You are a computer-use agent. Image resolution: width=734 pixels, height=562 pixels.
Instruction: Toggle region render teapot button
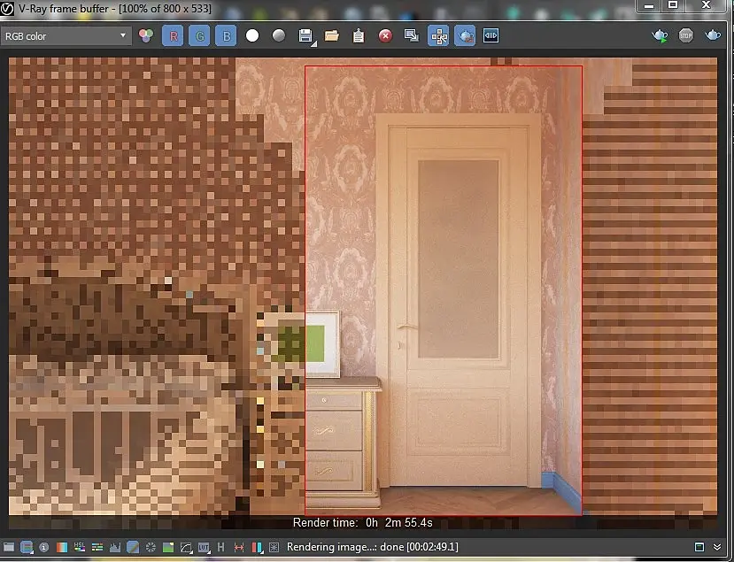point(465,35)
